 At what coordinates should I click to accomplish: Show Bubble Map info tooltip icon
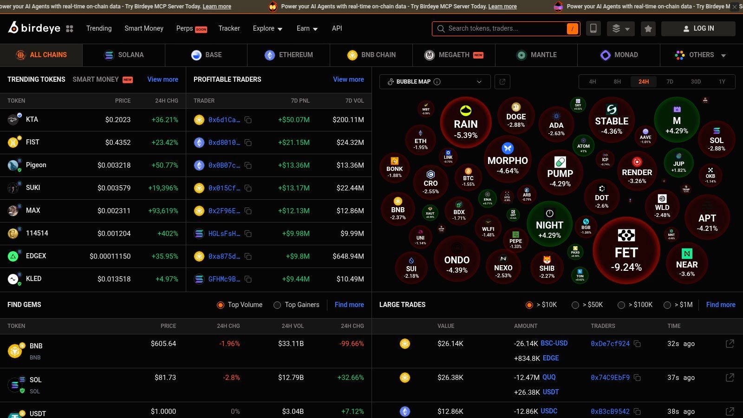pos(437,82)
